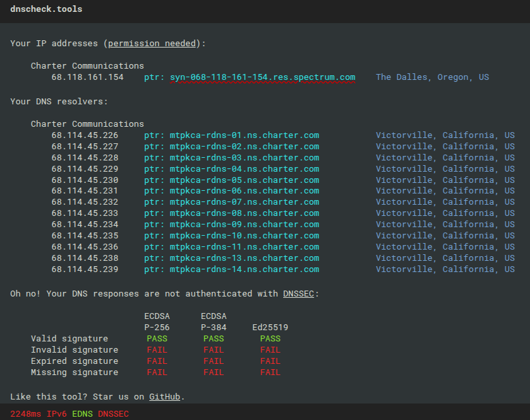Click the IPv6 status indicator
This screenshot has width=530, height=420.
pyautogui.click(x=57, y=414)
